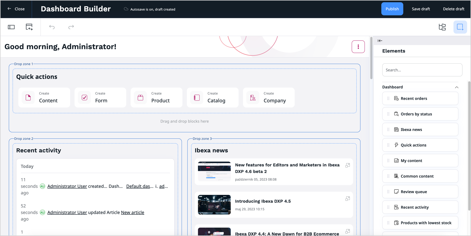Click the elements Search field
This screenshot has width=471, height=236.
[x=422, y=70]
